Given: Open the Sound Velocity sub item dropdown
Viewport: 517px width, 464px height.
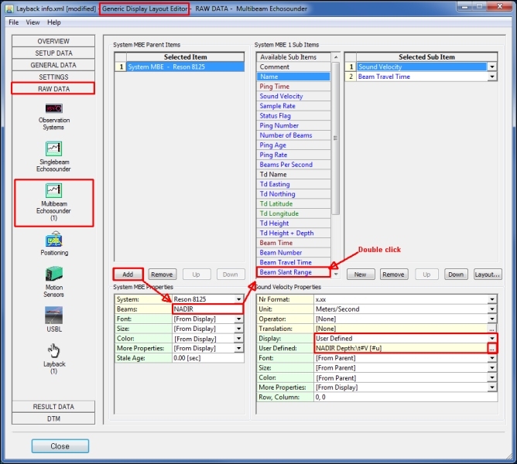Looking at the screenshot, I should coord(491,67).
